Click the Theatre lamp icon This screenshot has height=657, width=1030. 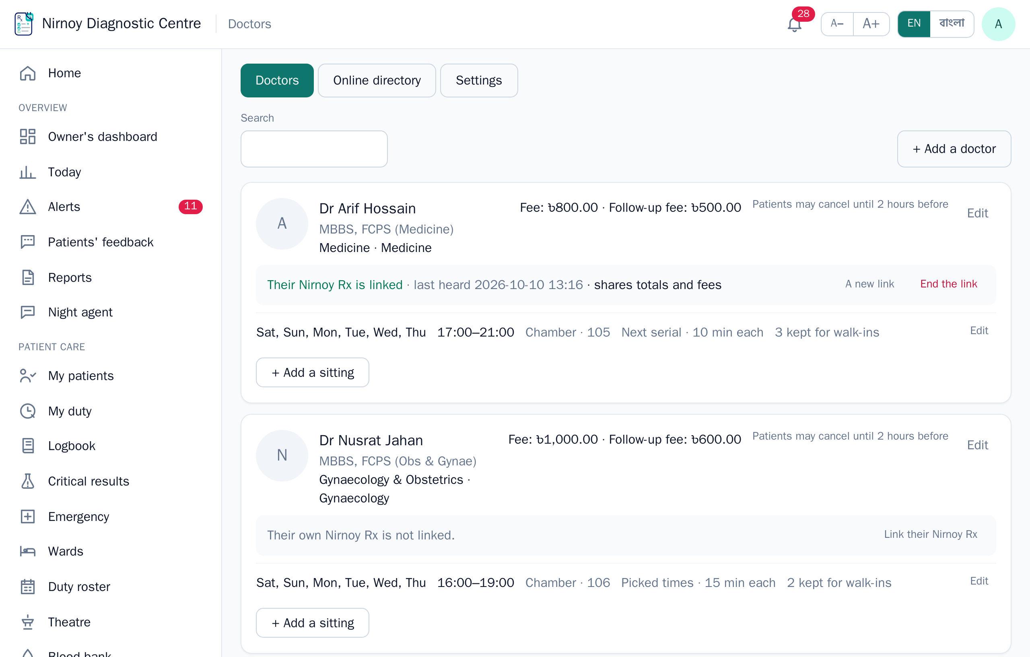point(28,622)
